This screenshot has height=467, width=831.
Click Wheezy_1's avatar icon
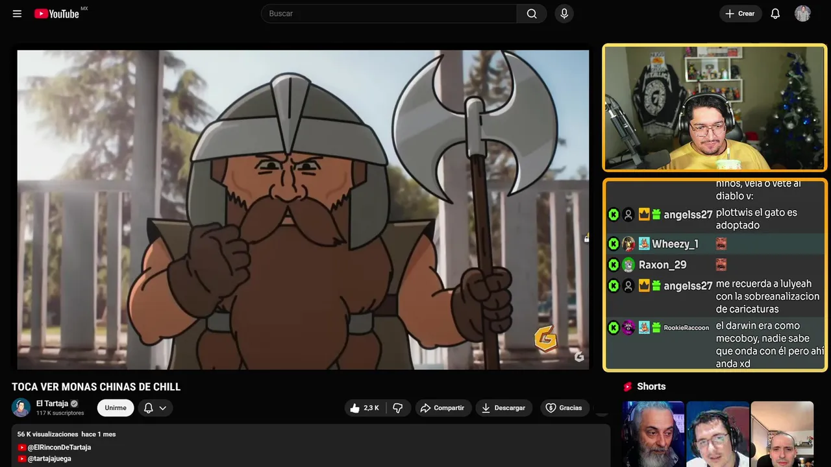(x=628, y=244)
